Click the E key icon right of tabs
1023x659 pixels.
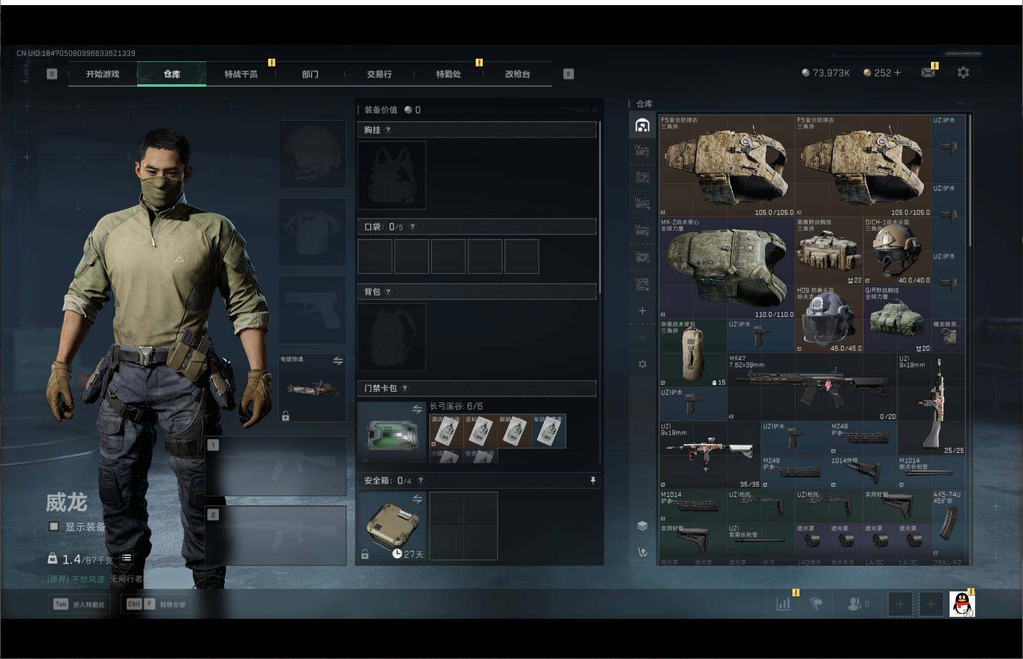pyautogui.click(x=568, y=74)
